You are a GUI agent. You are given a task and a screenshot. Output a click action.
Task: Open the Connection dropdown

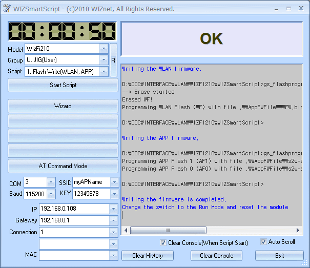tap(113, 233)
